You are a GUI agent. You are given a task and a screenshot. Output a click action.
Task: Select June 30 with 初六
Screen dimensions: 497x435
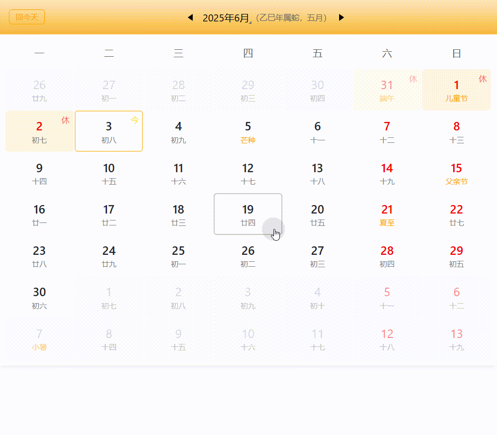coord(39,297)
